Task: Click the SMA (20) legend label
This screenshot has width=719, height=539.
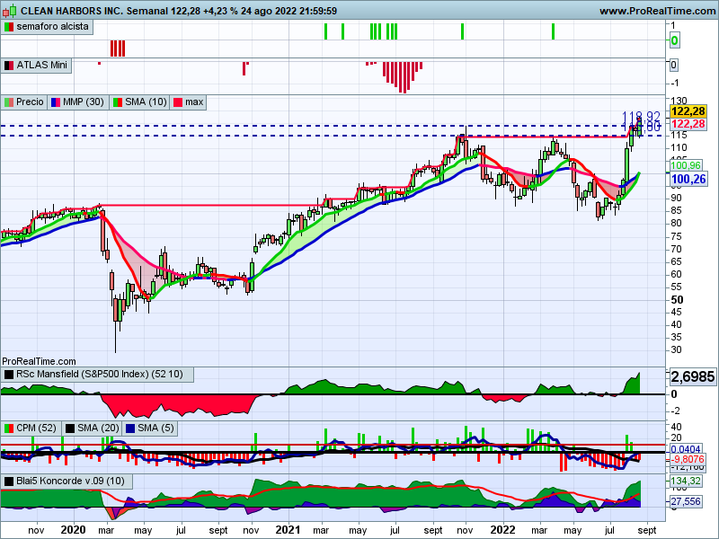Action: [x=92, y=429]
